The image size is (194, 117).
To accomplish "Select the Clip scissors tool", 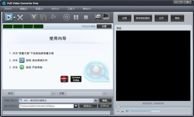I will tap(34, 17).
